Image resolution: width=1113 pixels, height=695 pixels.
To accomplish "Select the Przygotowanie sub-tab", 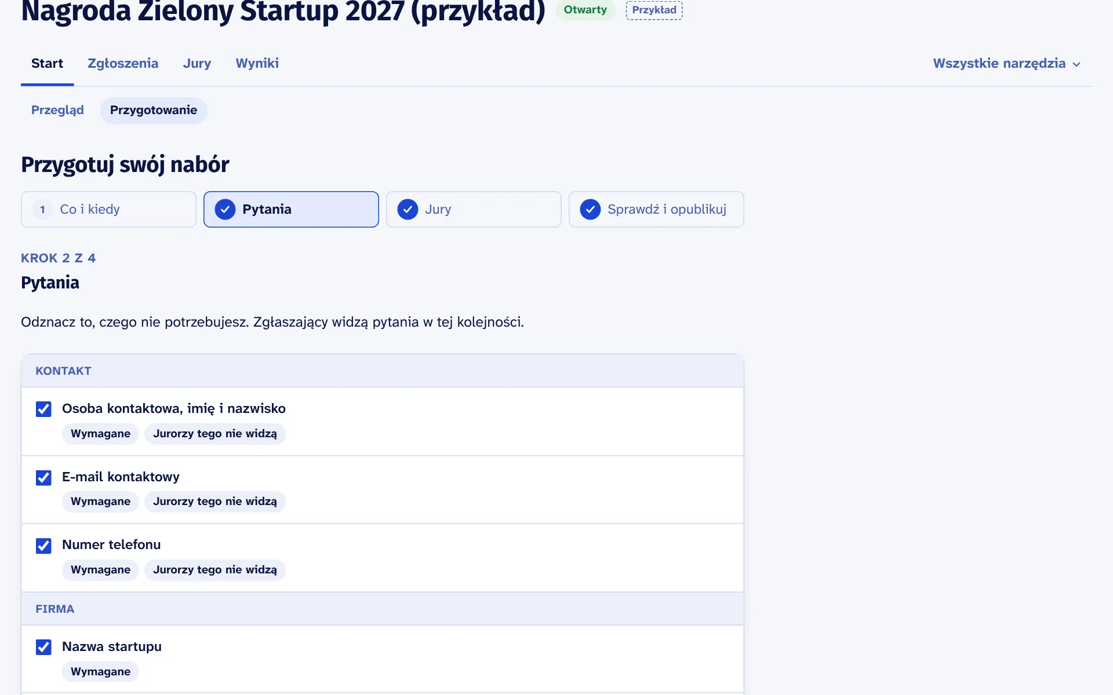I will (x=154, y=110).
